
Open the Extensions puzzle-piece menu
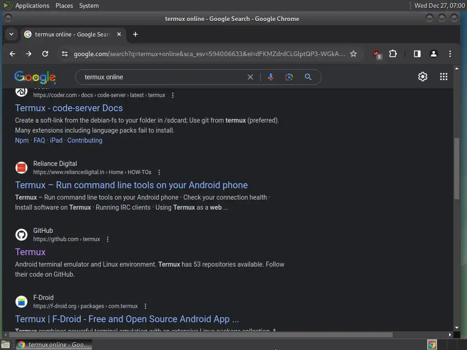click(x=393, y=54)
